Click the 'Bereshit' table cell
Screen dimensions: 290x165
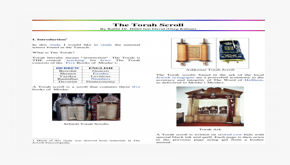pos(67,71)
